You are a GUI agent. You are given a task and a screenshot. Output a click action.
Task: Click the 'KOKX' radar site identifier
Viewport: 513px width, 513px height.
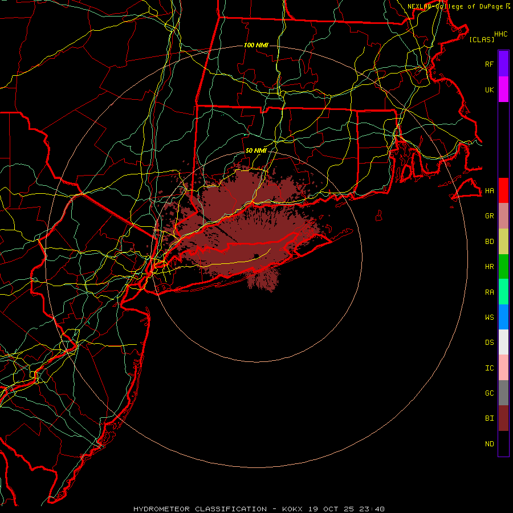tap(292, 509)
